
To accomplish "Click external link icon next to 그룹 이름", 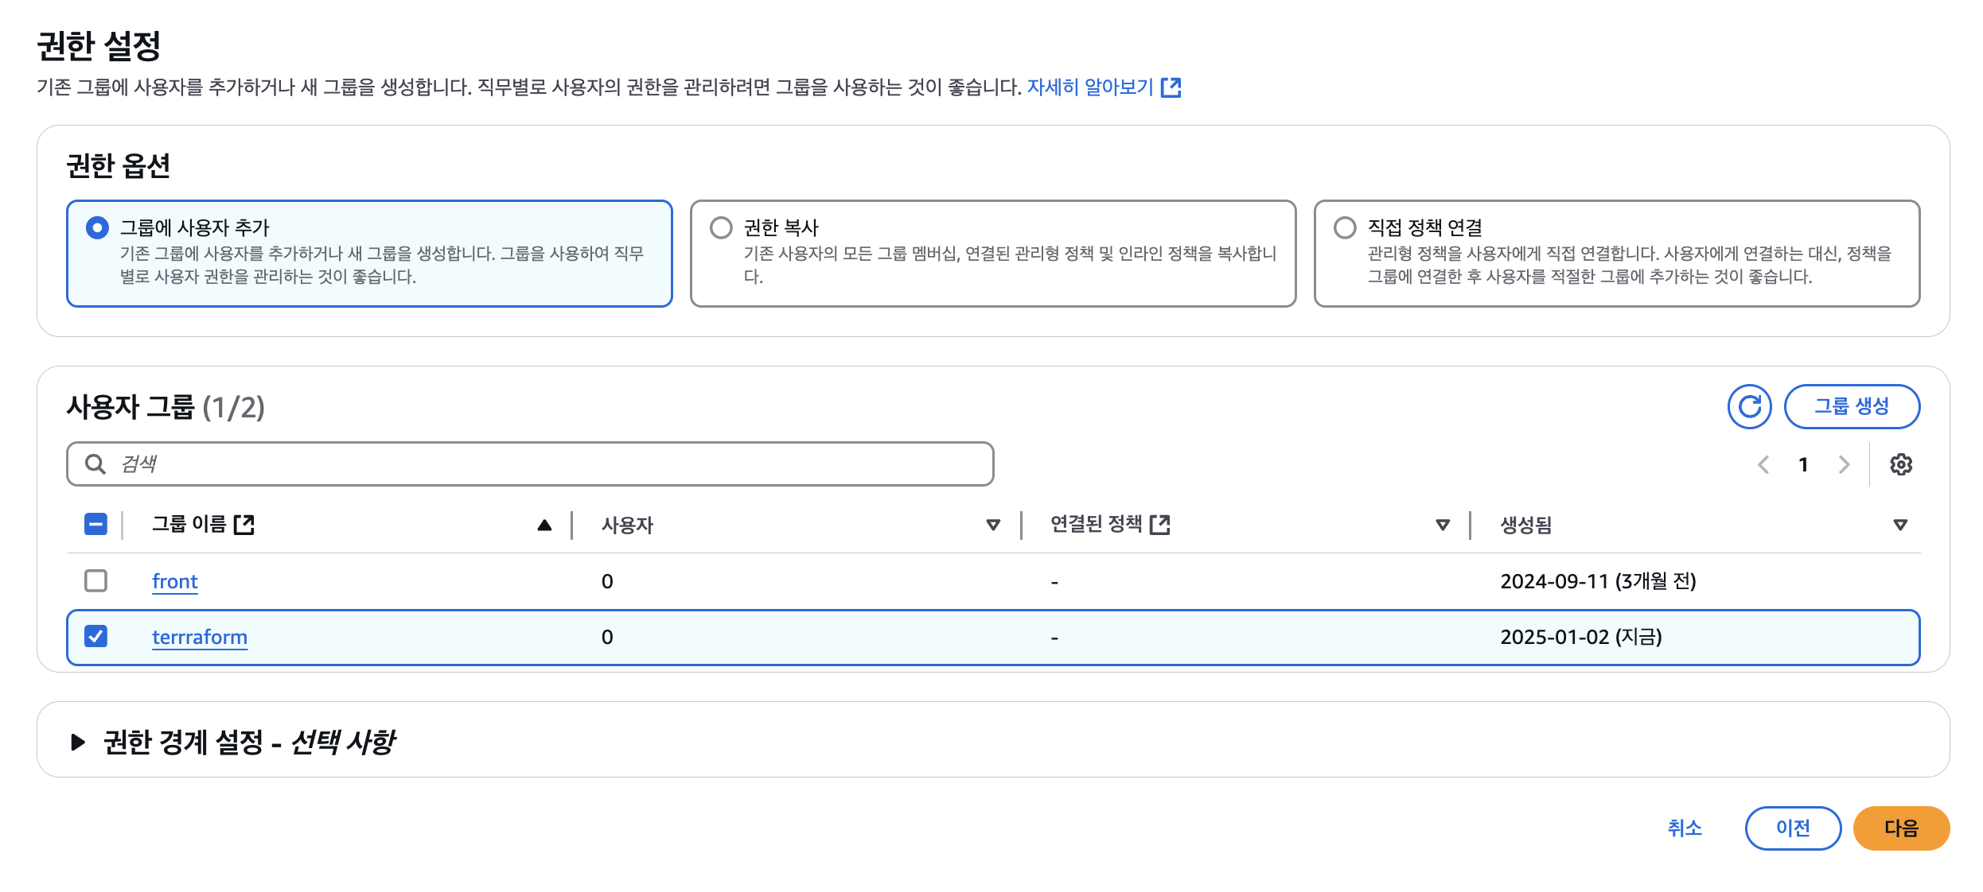I will point(244,525).
